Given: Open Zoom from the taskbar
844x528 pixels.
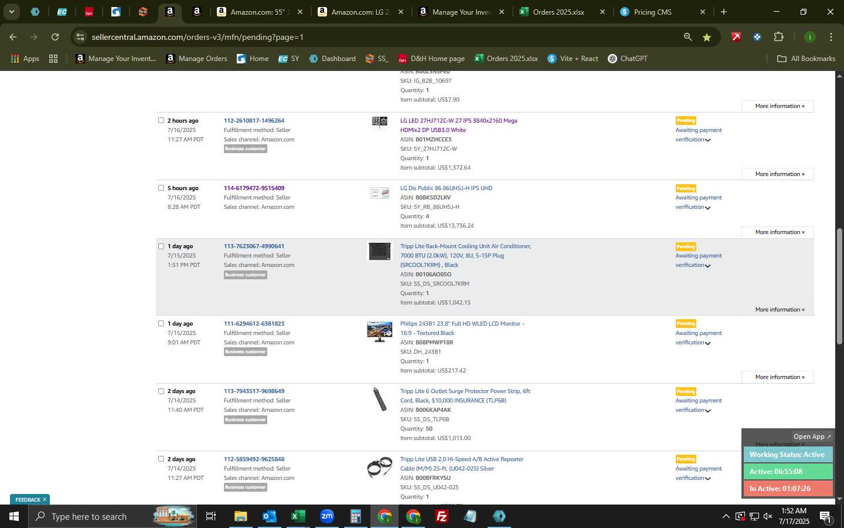Looking at the screenshot, I should (x=326, y=516).
